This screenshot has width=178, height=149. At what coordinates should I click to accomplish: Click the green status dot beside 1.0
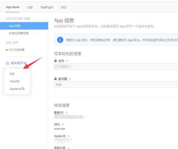[x=7, y=50]
